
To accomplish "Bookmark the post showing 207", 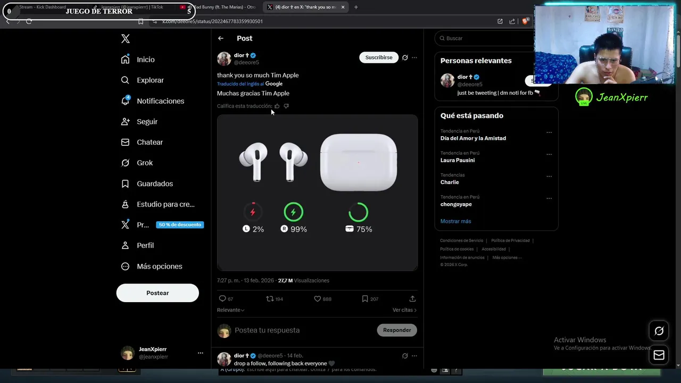I will point(365,299).
